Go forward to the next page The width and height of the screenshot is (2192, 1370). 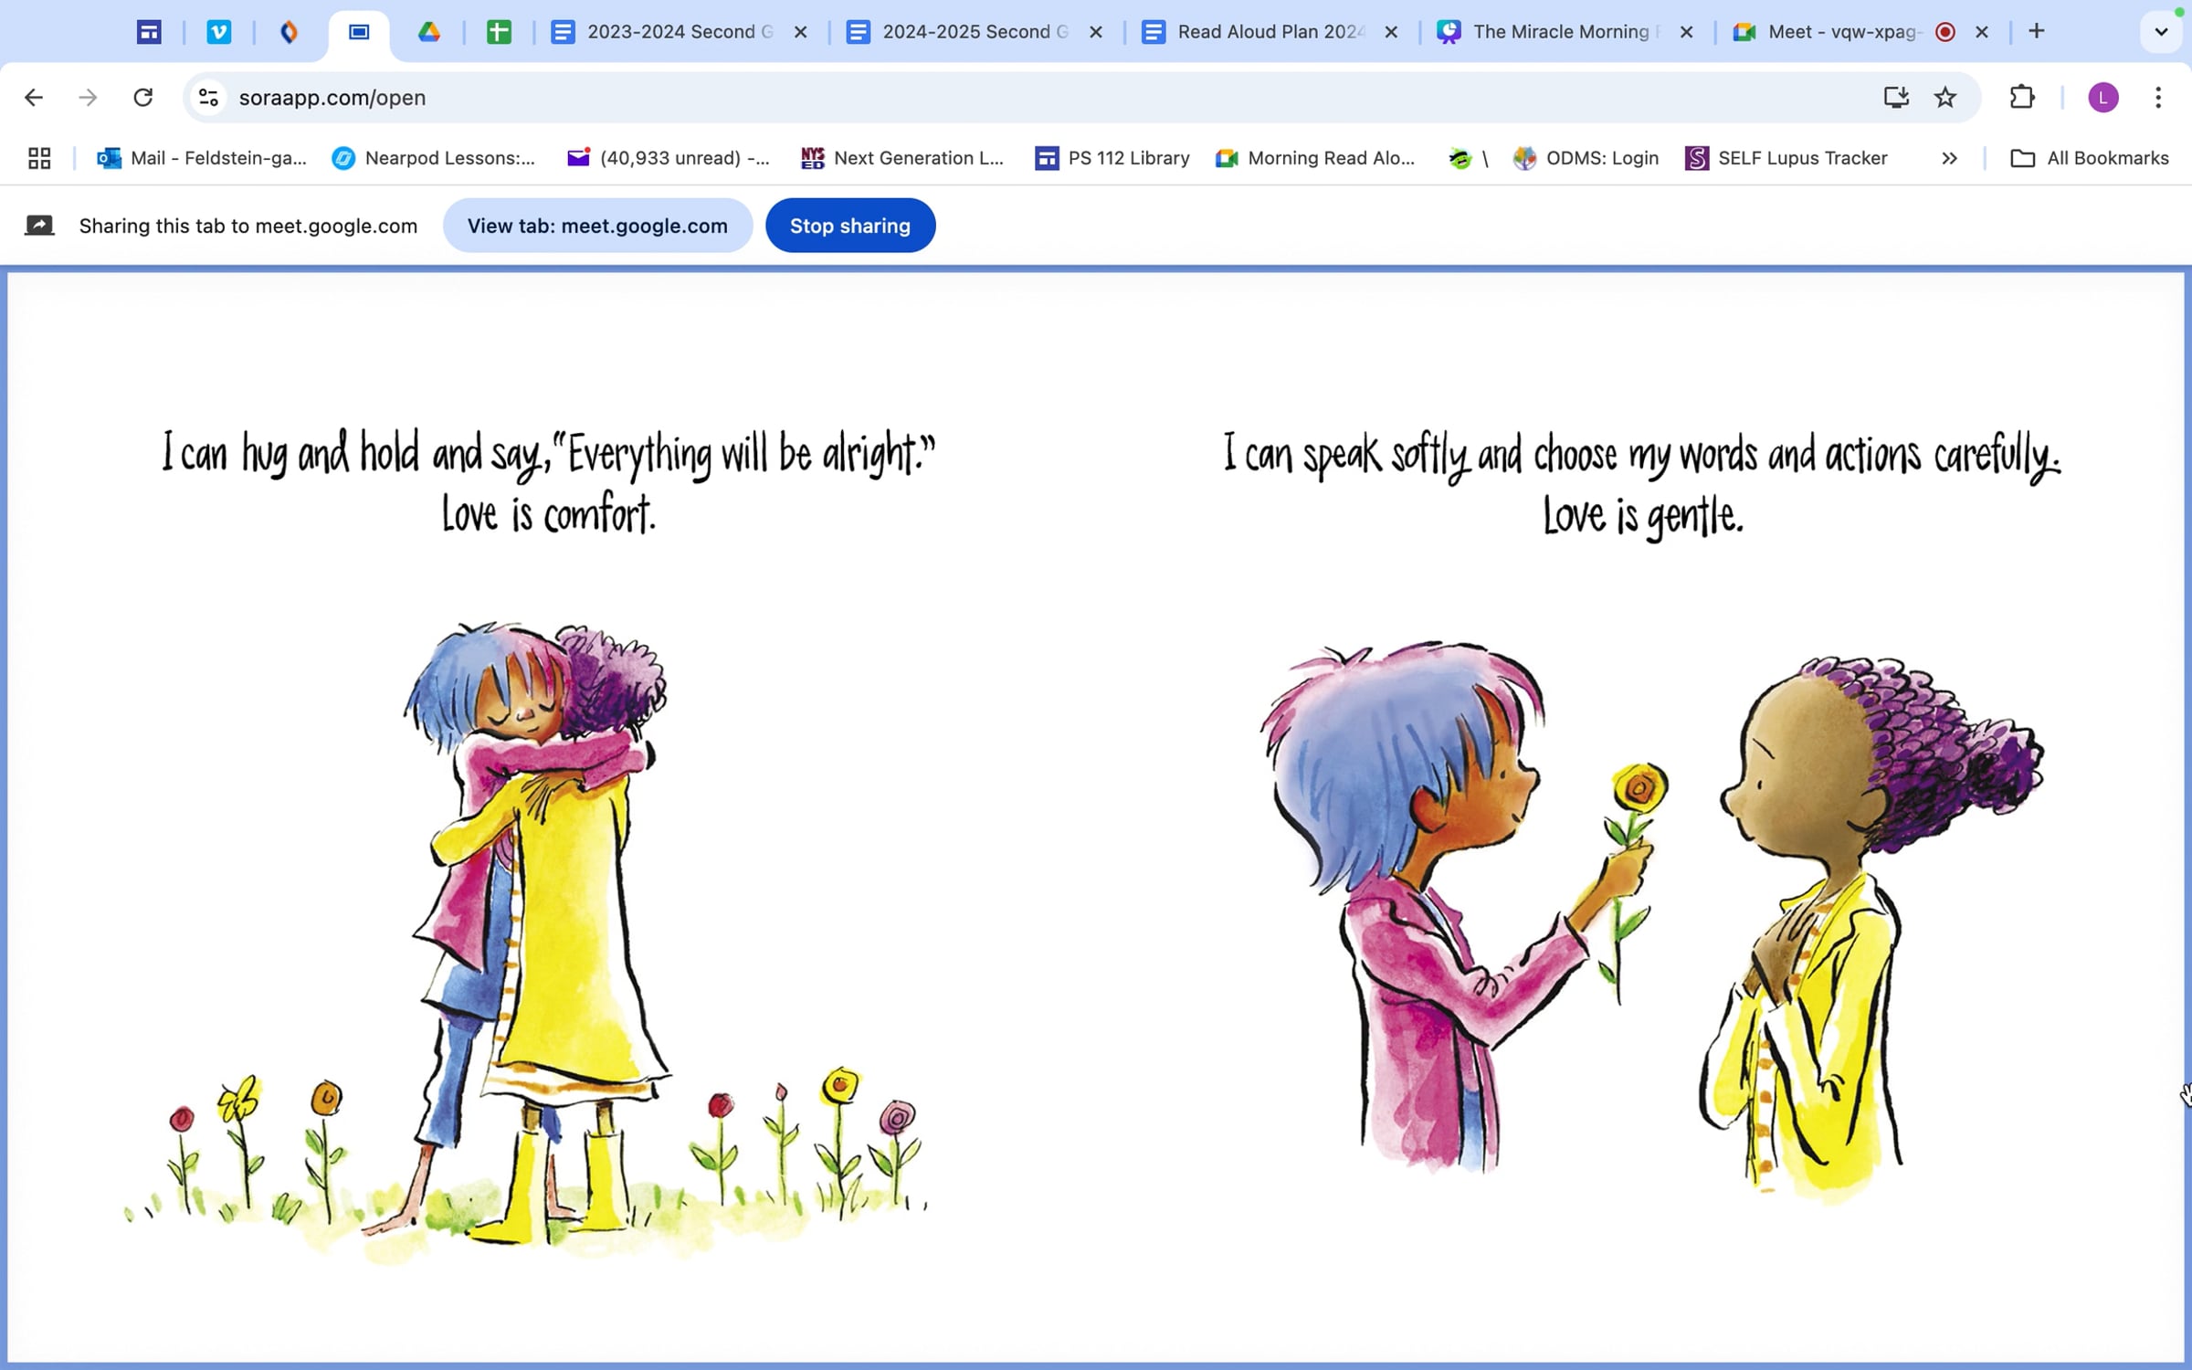[x=88, y=98]
